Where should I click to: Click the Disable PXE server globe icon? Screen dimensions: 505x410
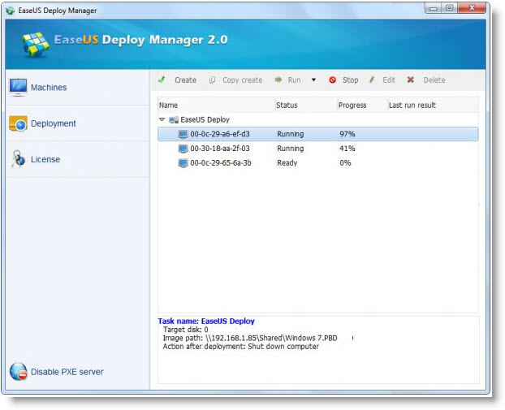pyautogui.click(x=19, y=372)
